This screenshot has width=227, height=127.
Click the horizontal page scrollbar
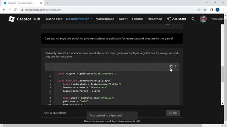pyautogui.click(x=103, y=126)
